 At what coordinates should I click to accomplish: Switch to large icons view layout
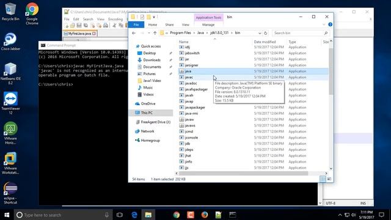329,179
